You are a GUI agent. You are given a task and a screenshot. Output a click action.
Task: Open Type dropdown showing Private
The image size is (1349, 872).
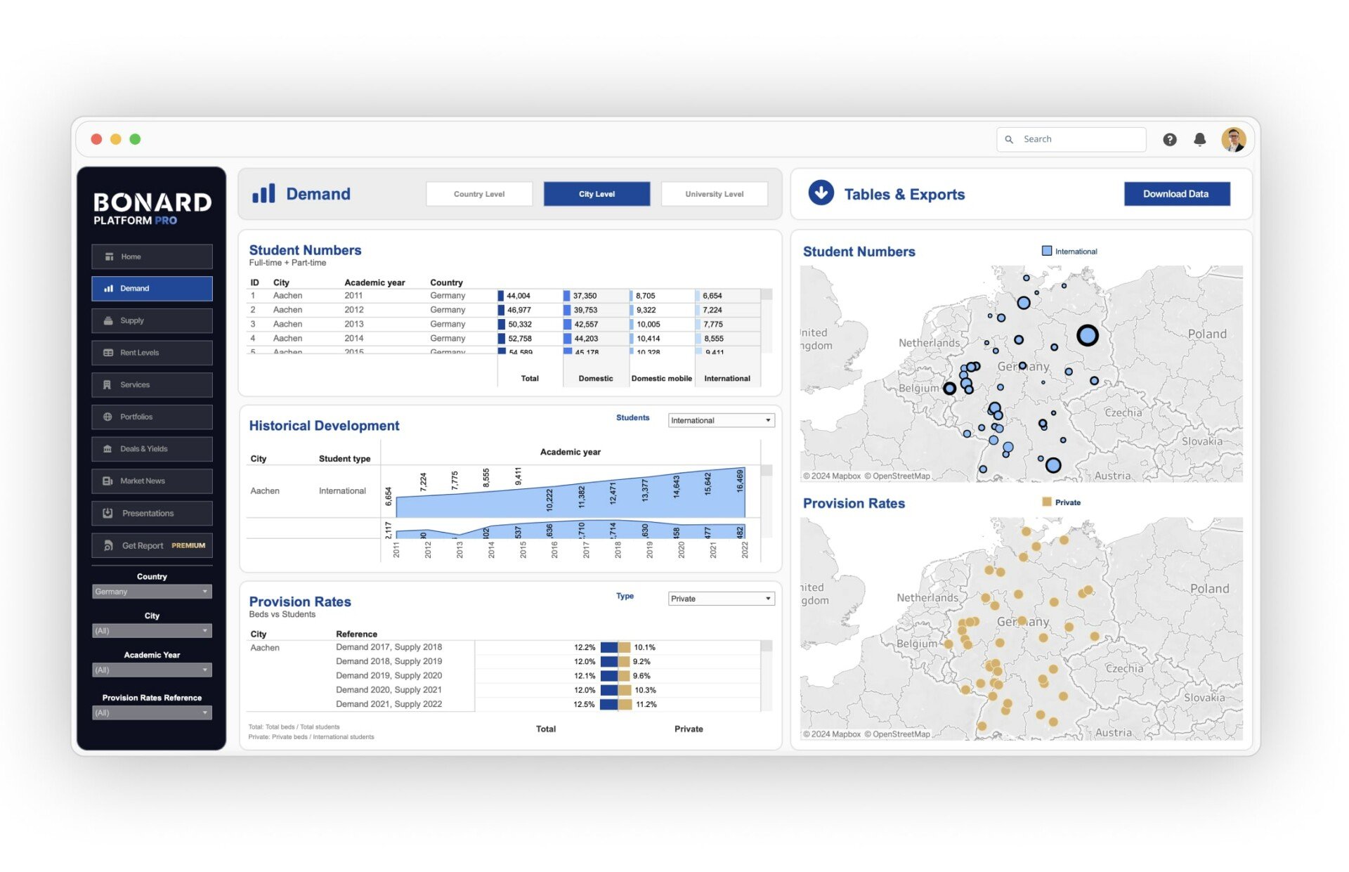tap(721, 599)
